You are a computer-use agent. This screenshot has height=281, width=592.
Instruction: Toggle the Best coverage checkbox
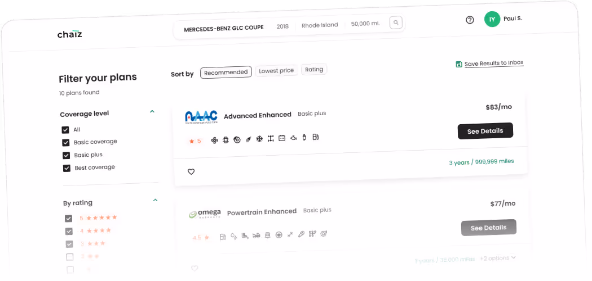click(67, 168)
